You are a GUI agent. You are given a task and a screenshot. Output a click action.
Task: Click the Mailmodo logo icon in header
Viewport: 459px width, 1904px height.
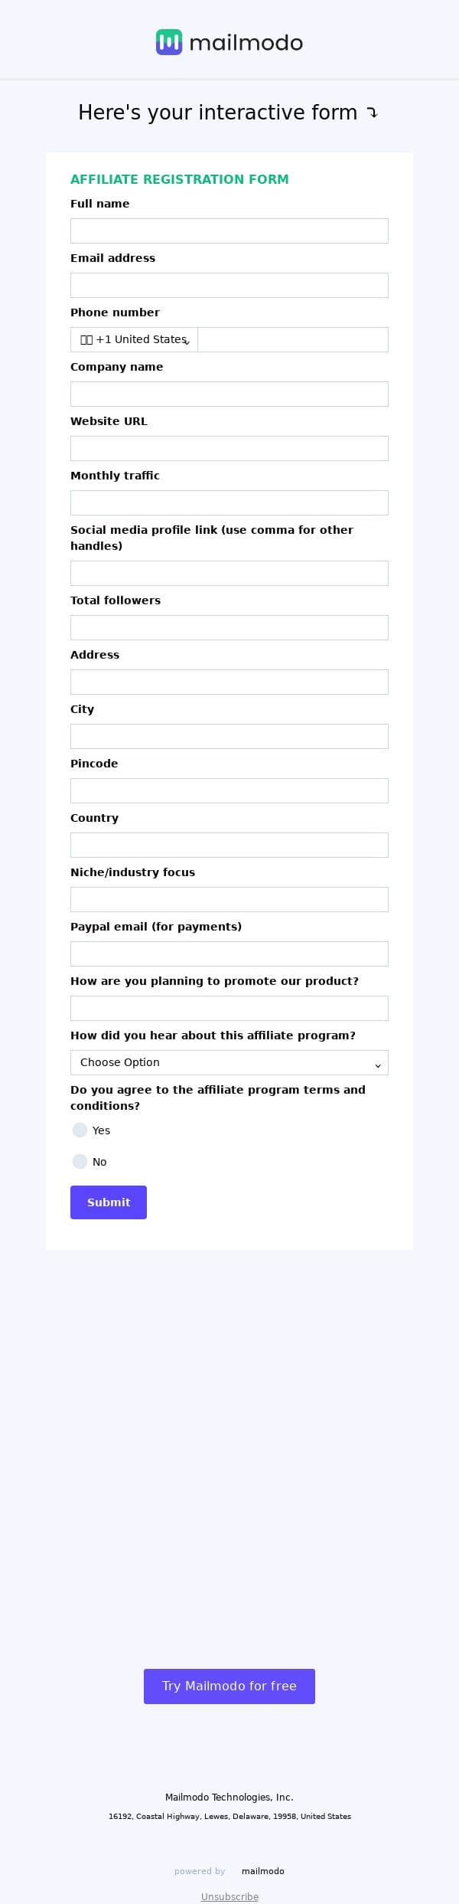click(x=169, y=43)
